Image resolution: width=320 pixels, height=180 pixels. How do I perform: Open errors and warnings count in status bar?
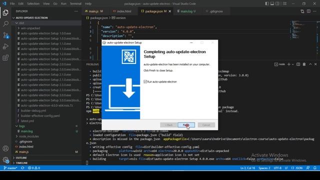34,168
